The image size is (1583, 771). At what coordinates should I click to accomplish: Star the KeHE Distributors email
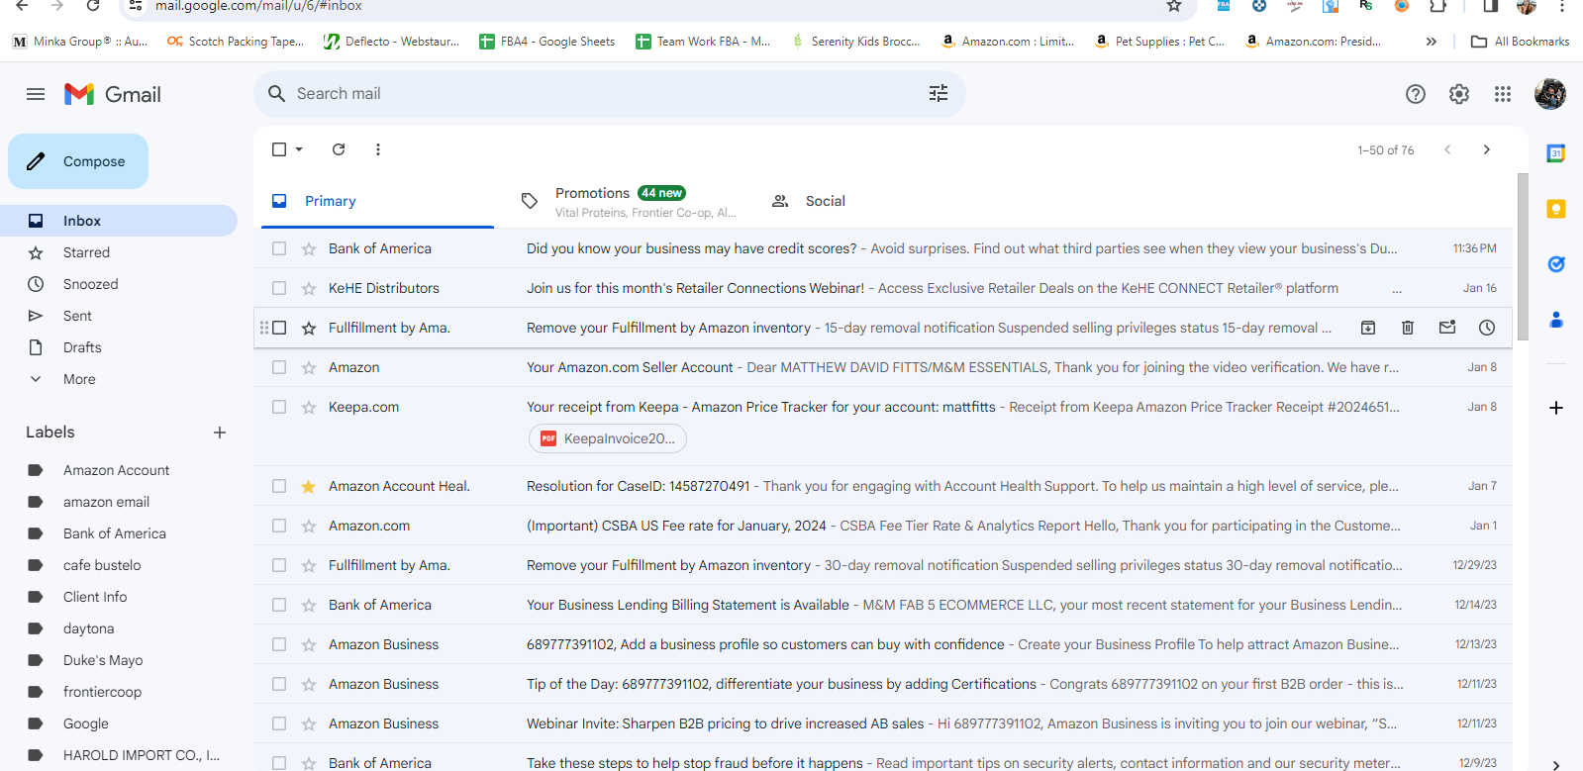click(x=309, y=288)
